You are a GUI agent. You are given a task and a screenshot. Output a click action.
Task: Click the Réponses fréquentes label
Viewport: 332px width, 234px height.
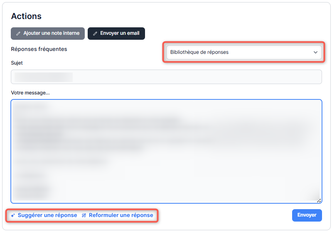pos(39,49)
